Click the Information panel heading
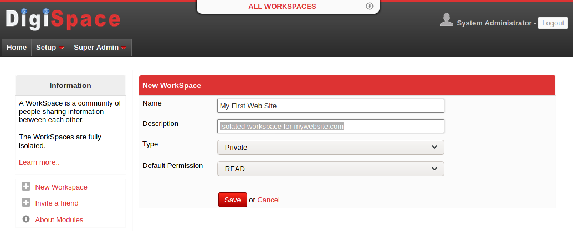Screen dimensions: 573x231 tap(70, 85)
